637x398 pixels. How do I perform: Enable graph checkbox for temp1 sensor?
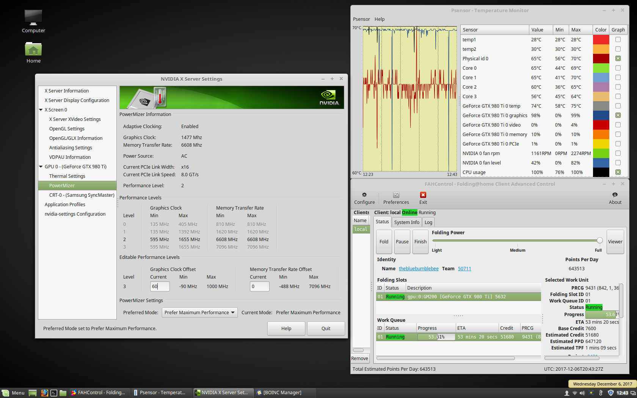(x=618, y=39)
